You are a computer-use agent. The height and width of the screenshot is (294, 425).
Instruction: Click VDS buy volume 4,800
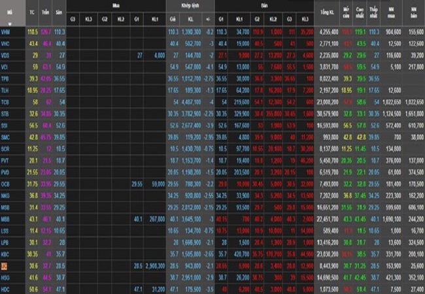[160, 56]
